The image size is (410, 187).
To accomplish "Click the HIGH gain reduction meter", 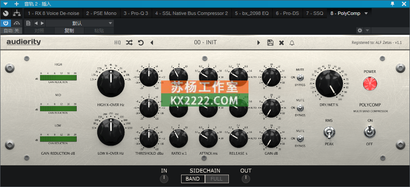I will (58, 78).
